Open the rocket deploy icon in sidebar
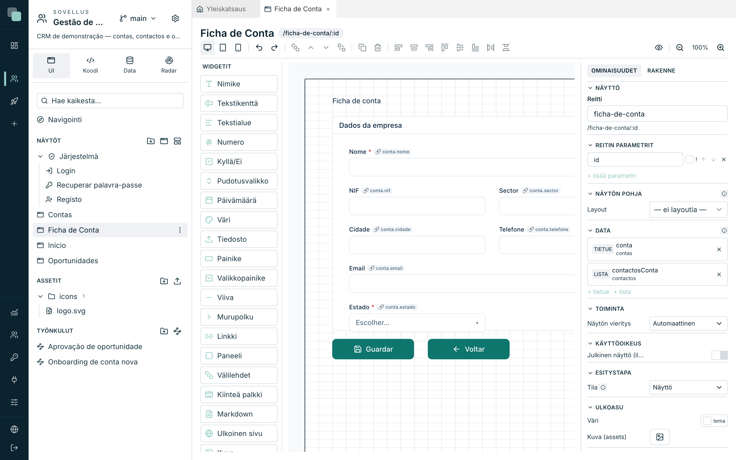This screenshot has height=460, width=736. tap(14, 101)
